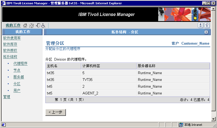Click the Home icon in toolbar
Viewport: 217px width, 128px height.
click(25, 25)
